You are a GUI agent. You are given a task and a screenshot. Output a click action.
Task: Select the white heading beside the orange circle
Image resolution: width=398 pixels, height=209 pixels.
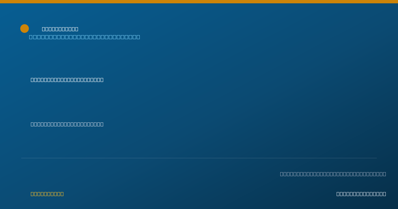pyautogui.click(x=60, y=29)
